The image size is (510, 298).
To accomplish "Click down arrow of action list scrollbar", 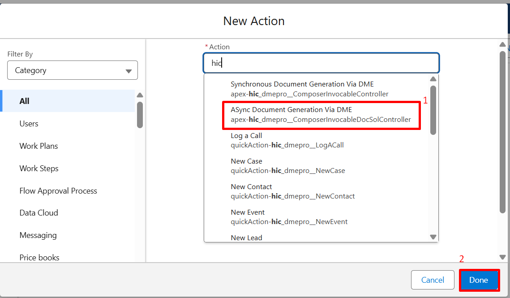I will click(x=433, y=237).
